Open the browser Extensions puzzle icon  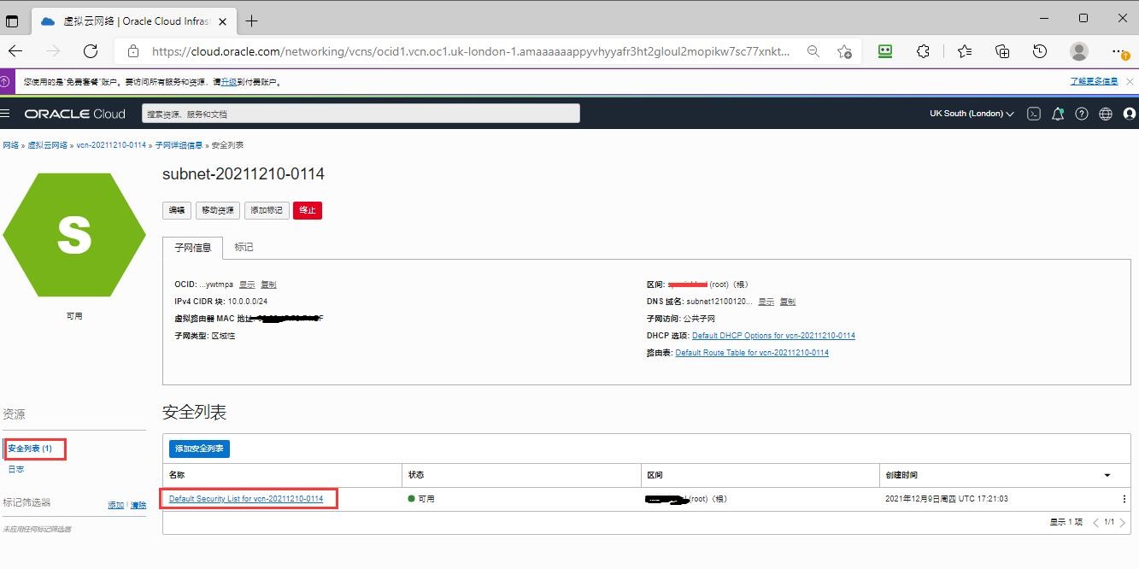click(x=923, y=51)
